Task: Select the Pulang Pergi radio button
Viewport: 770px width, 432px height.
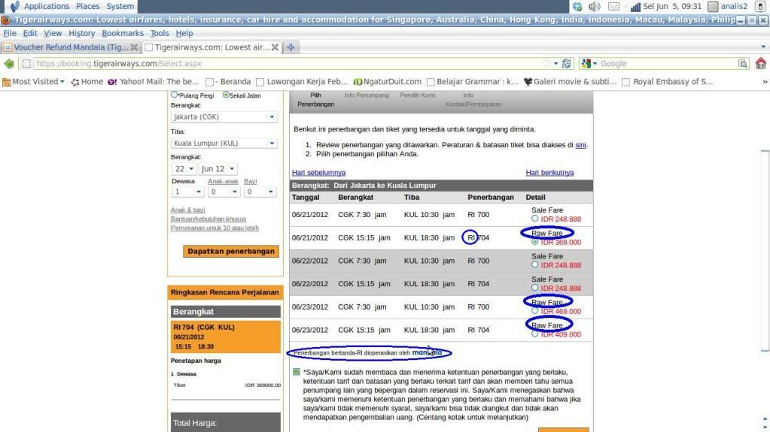Action: coord(175,95)
